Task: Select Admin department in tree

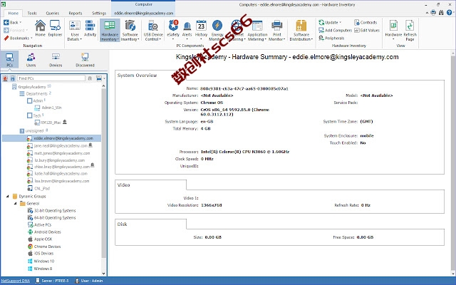Action: (x=36, y=100)
